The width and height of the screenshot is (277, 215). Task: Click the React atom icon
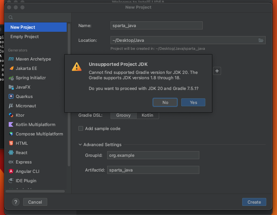click(x=11, y=152)
